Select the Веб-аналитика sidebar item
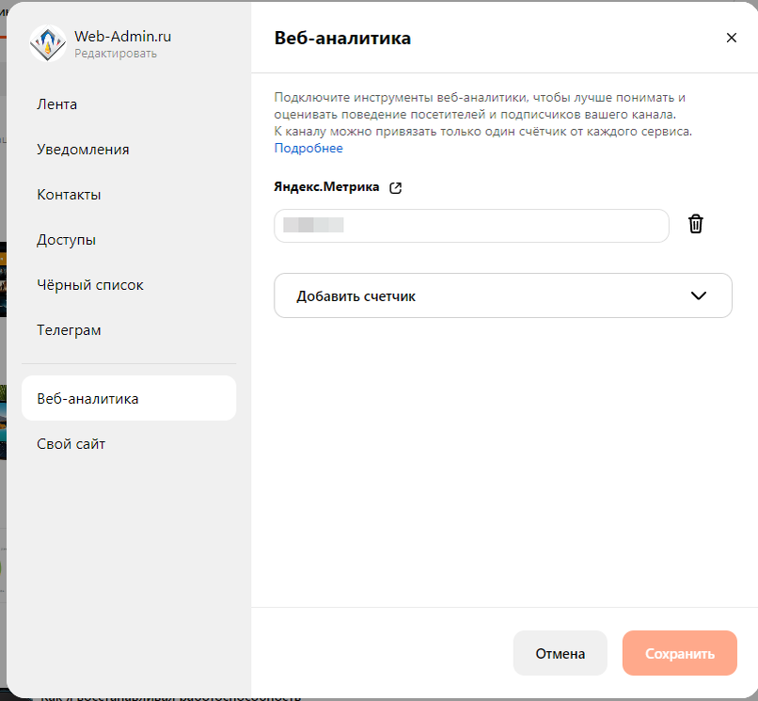 coord(129,398)
